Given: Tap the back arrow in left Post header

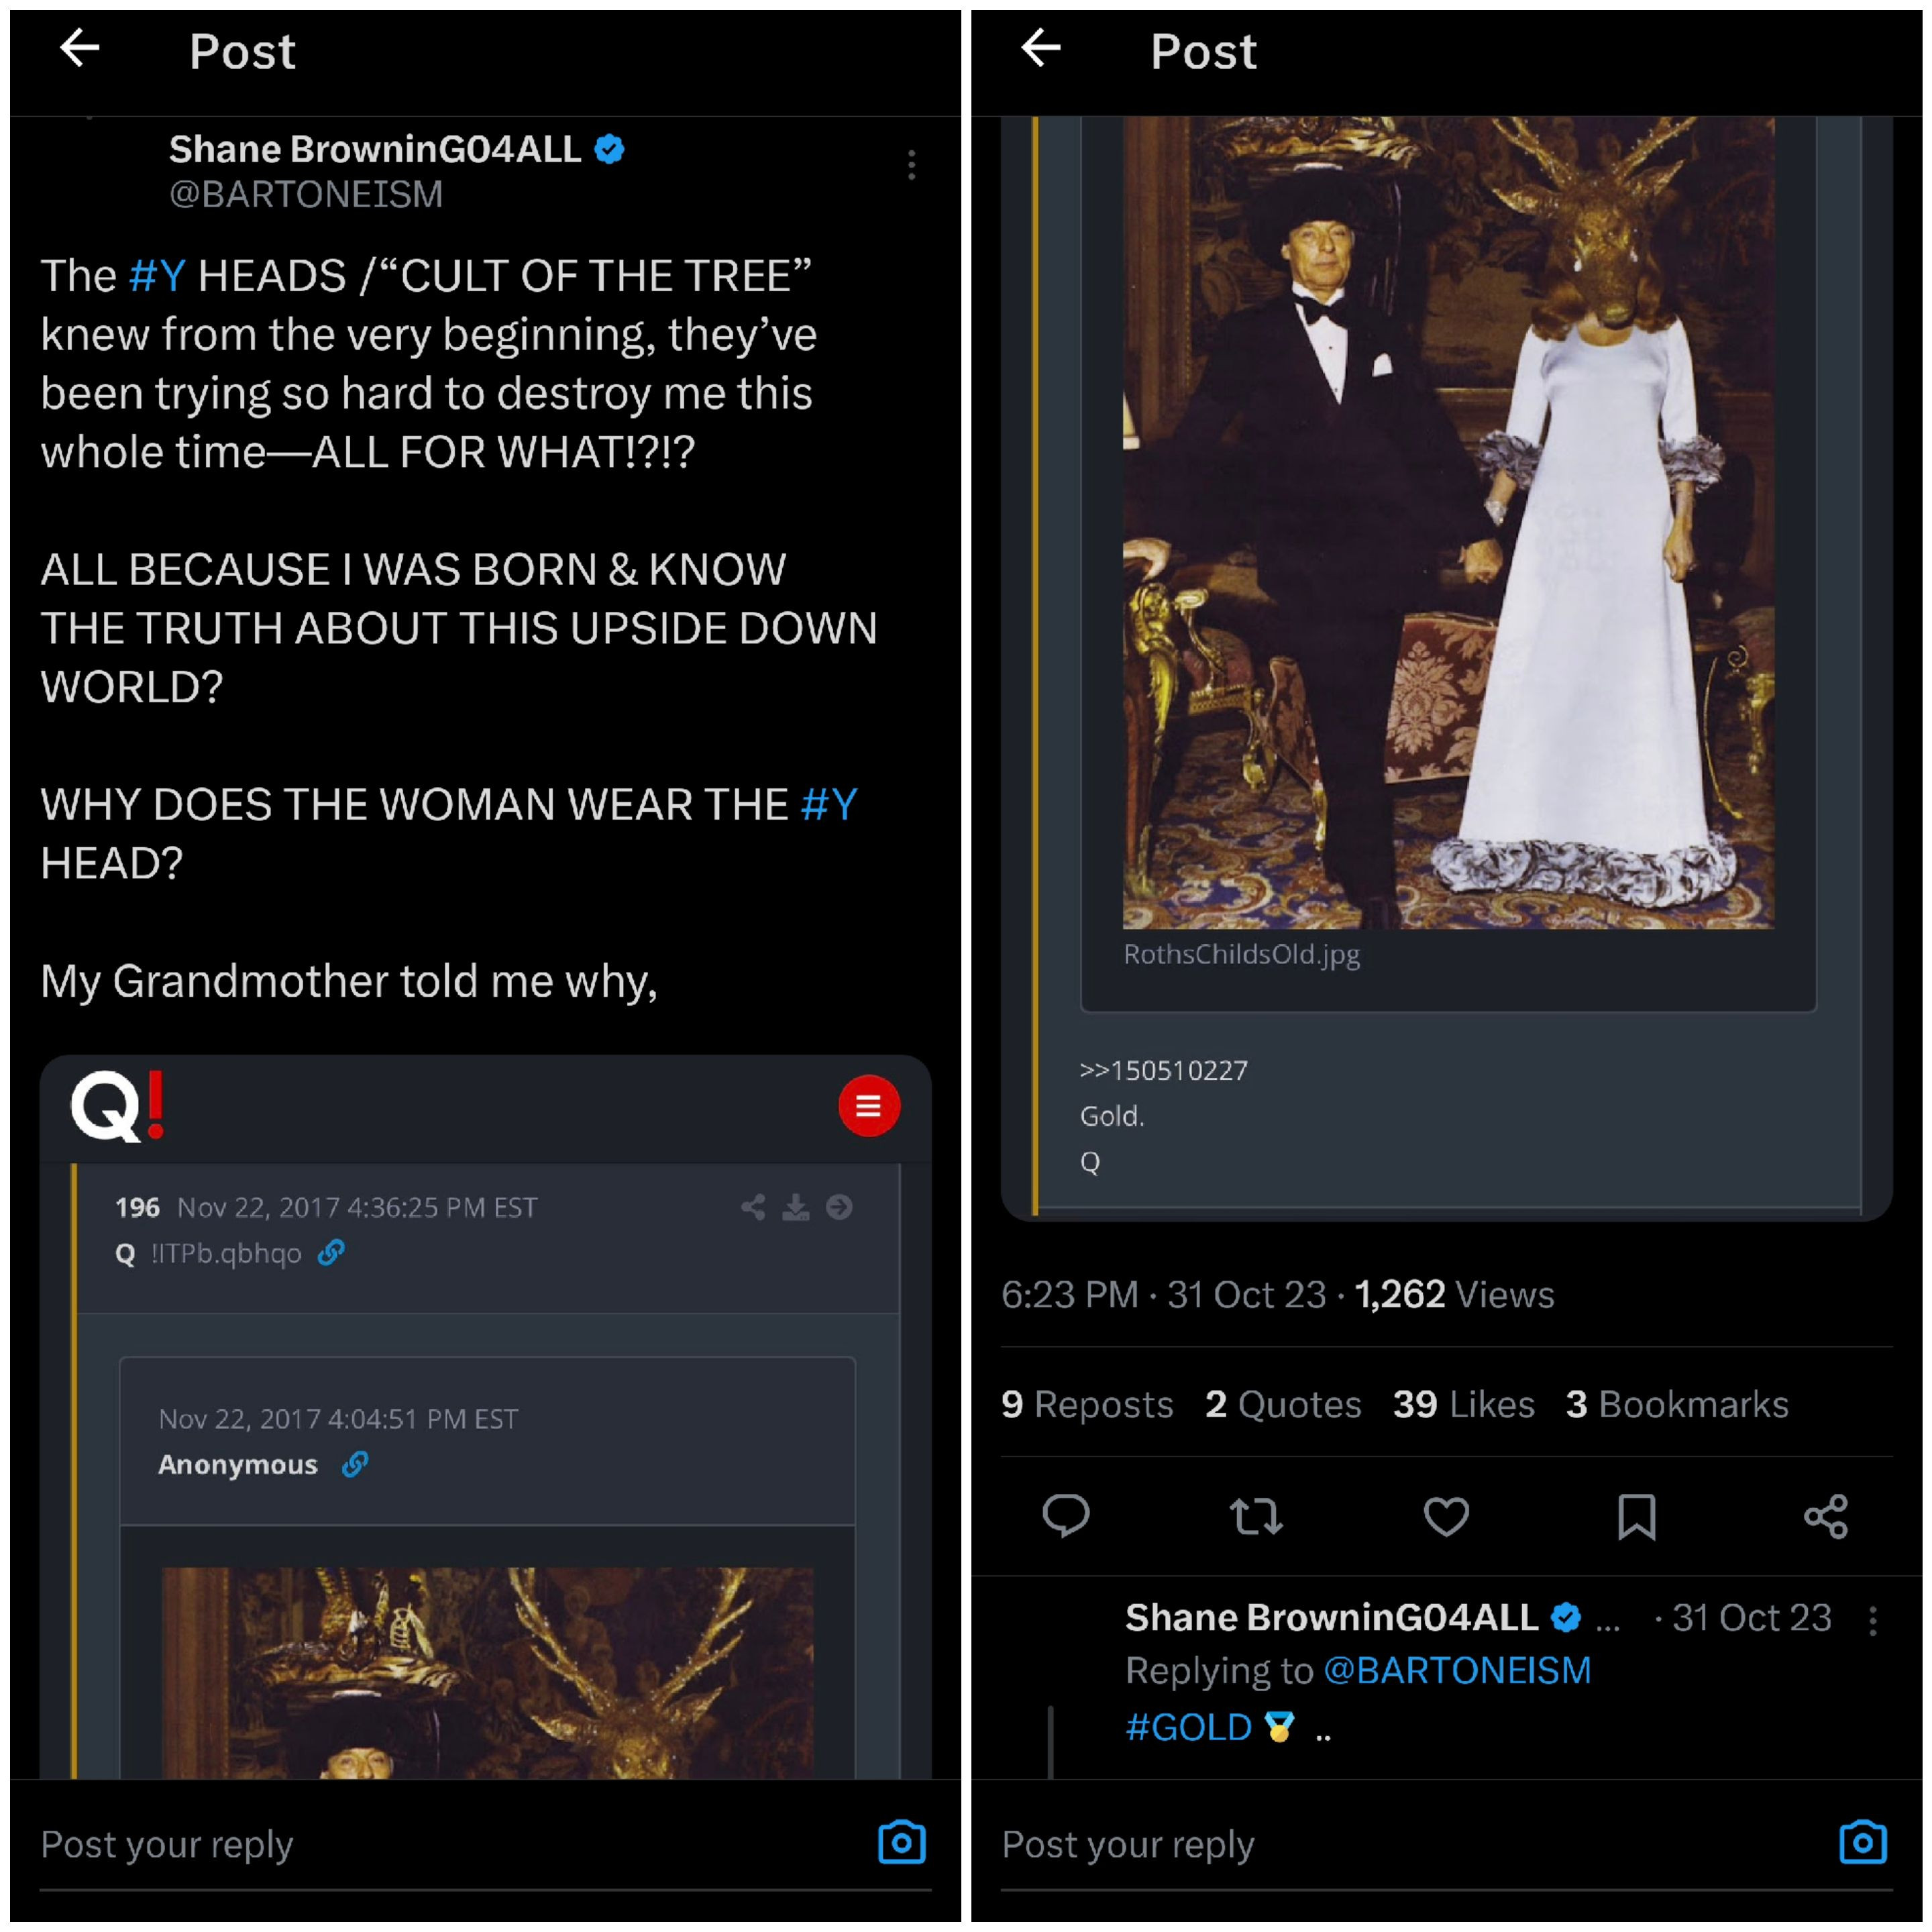Looking at the screenshot, I should coord(79,48).
